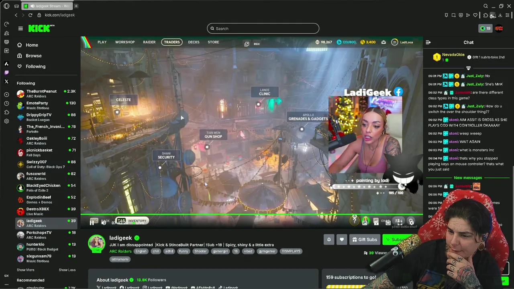Open the X panel in the sidebar
The height and width of the screenshot is (289, 514).
point(6,81)
